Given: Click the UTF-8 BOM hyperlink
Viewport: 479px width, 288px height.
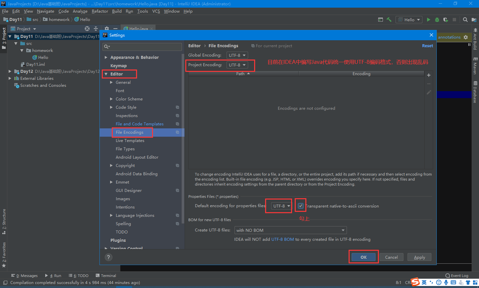Looking at the screenshot, I should [282, 239].
